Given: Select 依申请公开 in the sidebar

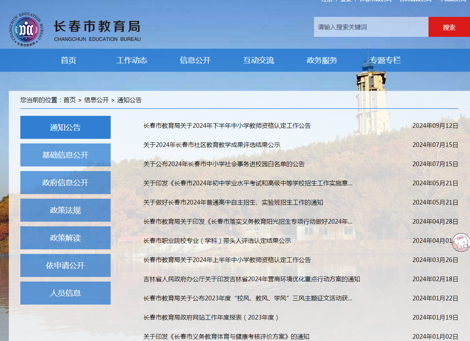Looking at the screenshot, I should point(65,265).
